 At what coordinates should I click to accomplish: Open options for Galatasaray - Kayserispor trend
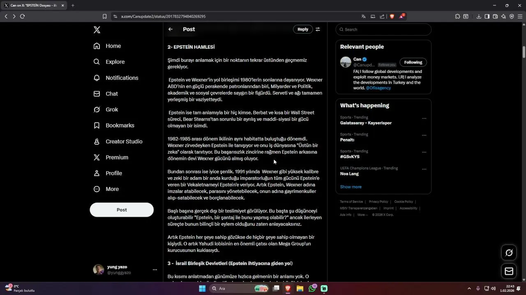[424, 118]
